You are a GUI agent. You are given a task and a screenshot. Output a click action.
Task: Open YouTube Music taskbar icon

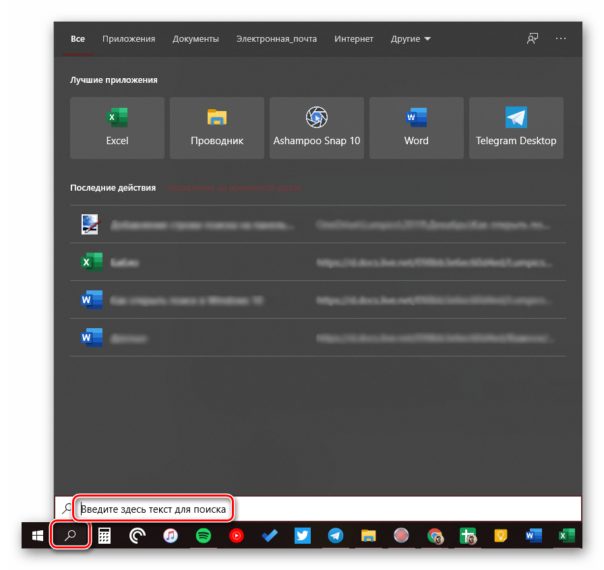[x=236, y=536]
